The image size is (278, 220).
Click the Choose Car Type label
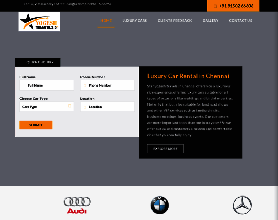[x=34, y=99]
